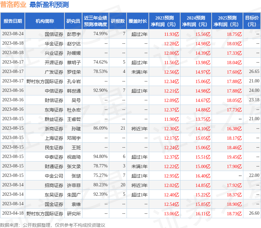
Task: Click analyst name 蔡明子
Action: [x=74, y=63]
